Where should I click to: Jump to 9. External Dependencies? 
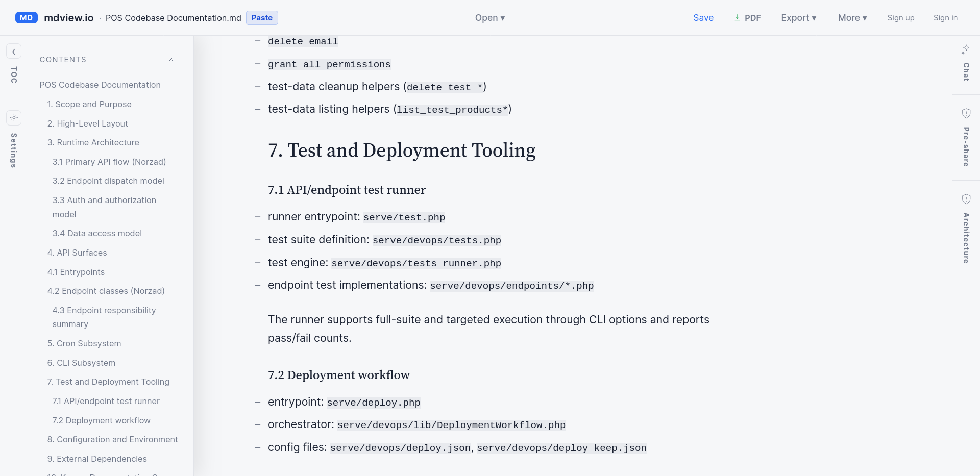click(97, 459)
